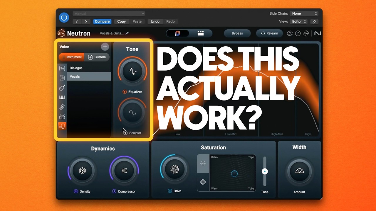
Task: Click the Undo button
Action: [x=155, y=21]
